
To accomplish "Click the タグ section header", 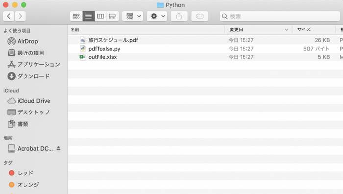I will (x=8, y=163).
